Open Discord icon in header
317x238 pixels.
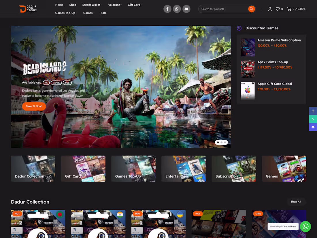point(186,9)
